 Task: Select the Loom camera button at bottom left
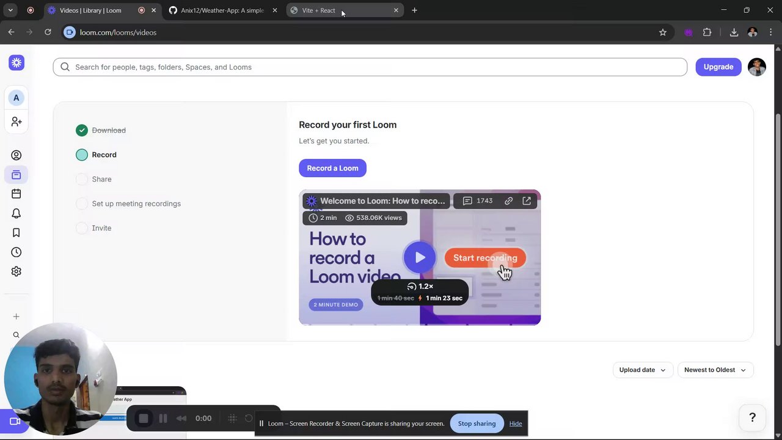click(13, 421)
